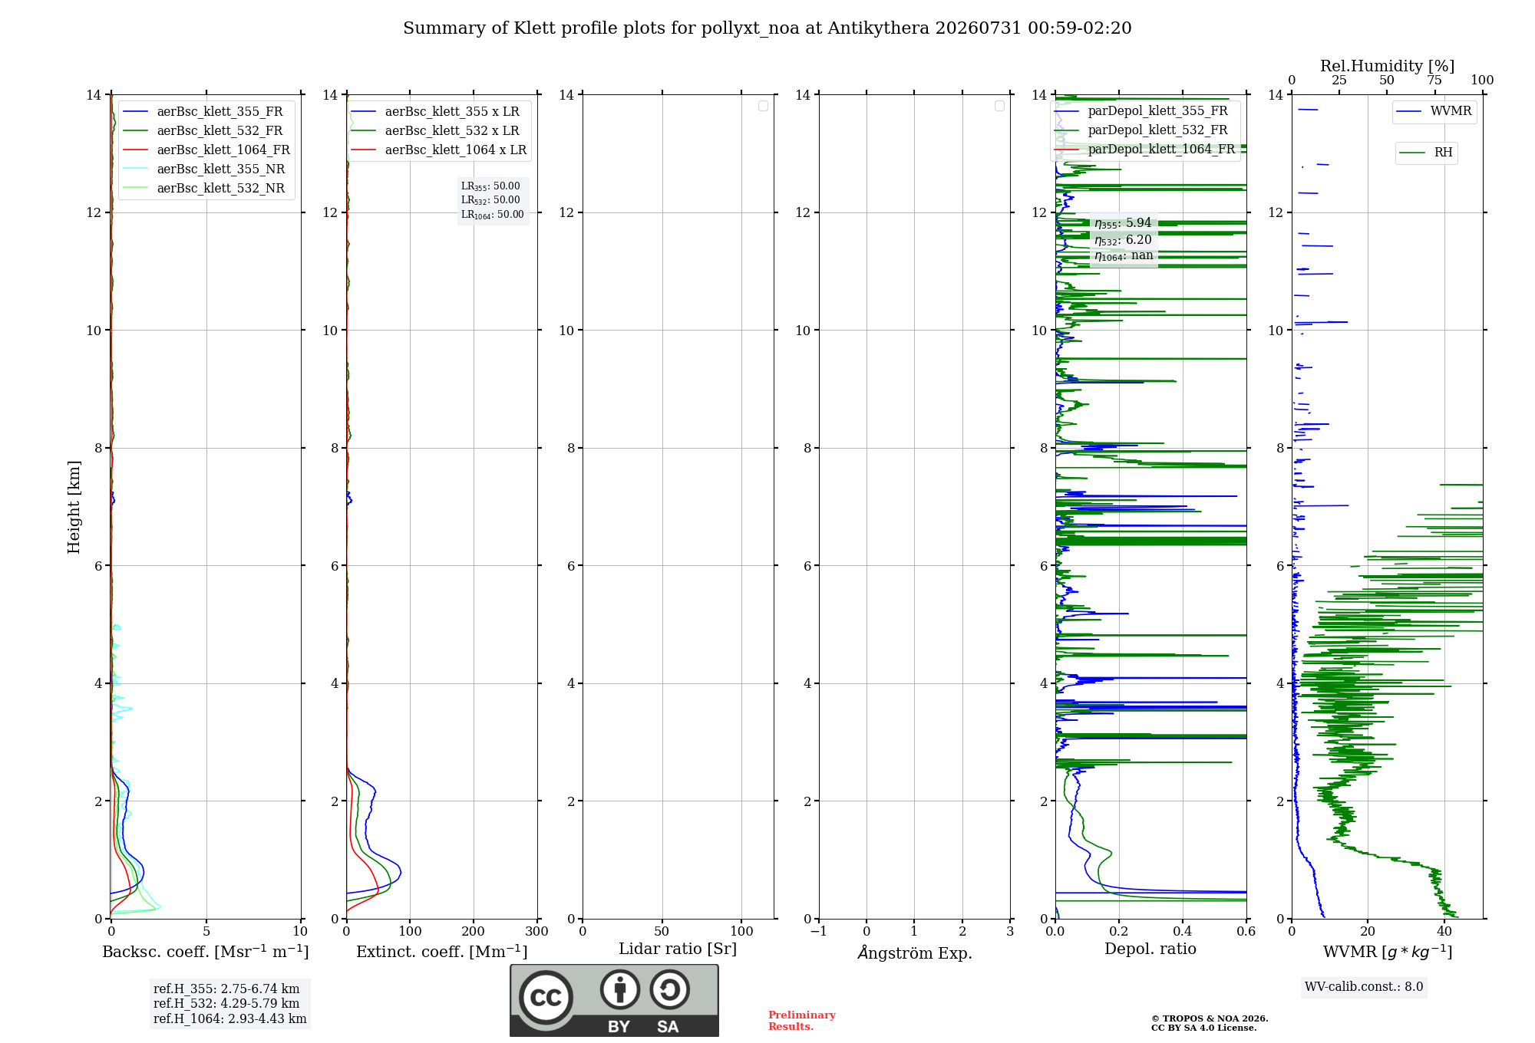This screenshot has height=1043, width=1535.
Task: Click the Backsc. coeff. x-axis label
Action: pyautogui.click(x=206, y=952)
